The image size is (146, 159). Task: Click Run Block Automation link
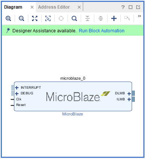tap(101, 31)
